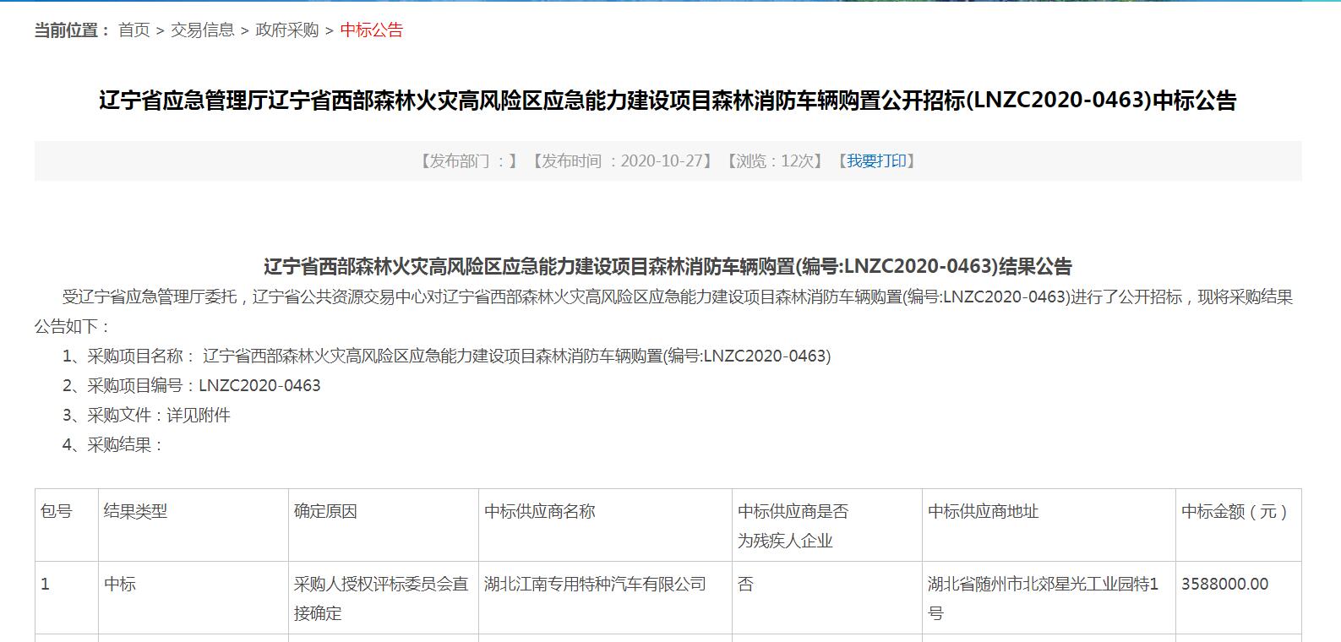Click supplier name 湖北江南专用特种汽车有限公司 cell

coord(595,584)
